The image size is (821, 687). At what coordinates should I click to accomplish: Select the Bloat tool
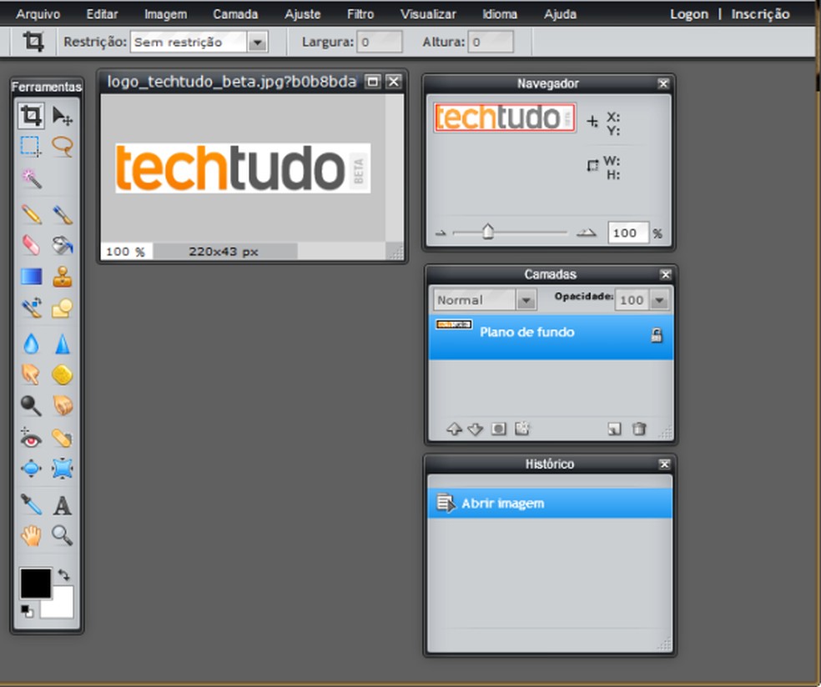click(31, 469)
